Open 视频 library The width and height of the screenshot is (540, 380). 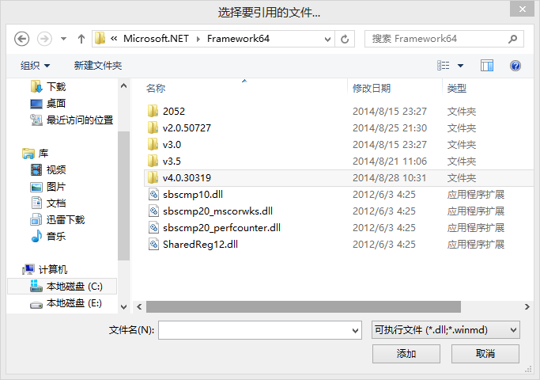56,169
